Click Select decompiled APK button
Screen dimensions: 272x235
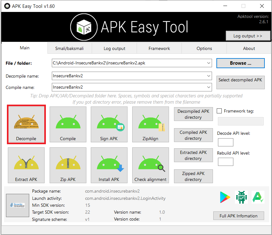tap(240, 82)
